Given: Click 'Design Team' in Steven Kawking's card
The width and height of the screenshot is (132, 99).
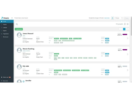Looking at the screenshot, I should 40,57.
